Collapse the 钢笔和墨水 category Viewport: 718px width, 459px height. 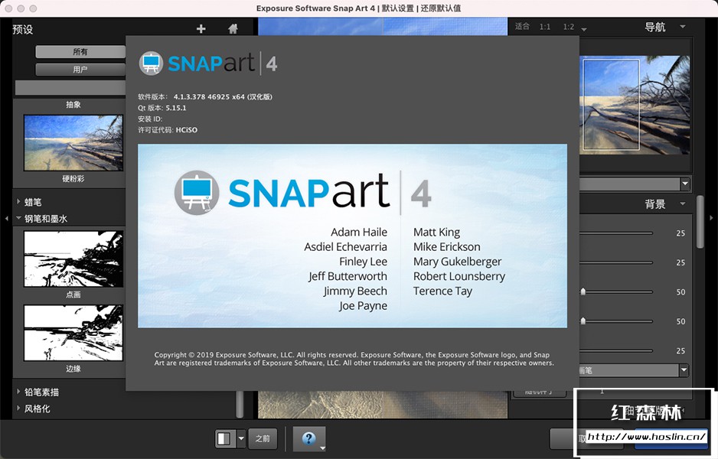tap(19, 218)
